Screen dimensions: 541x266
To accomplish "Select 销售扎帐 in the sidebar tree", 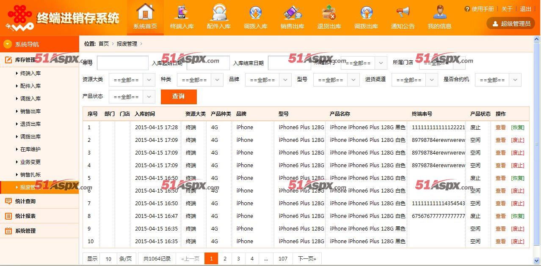I will click(x=30, y=175).
